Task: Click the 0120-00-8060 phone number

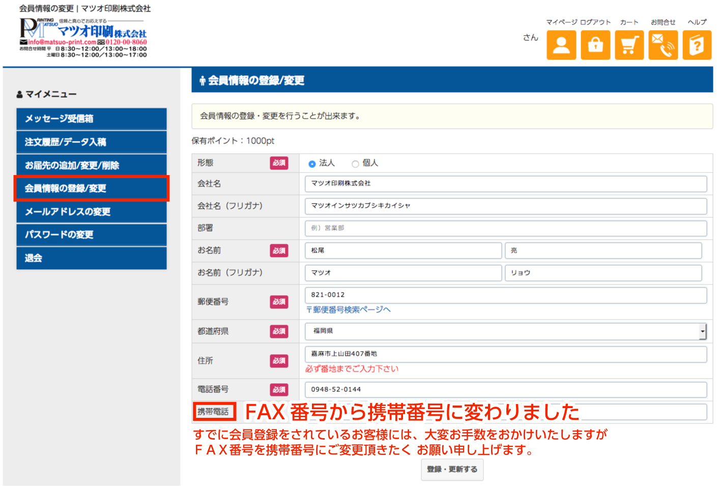Action: [126, 42]
